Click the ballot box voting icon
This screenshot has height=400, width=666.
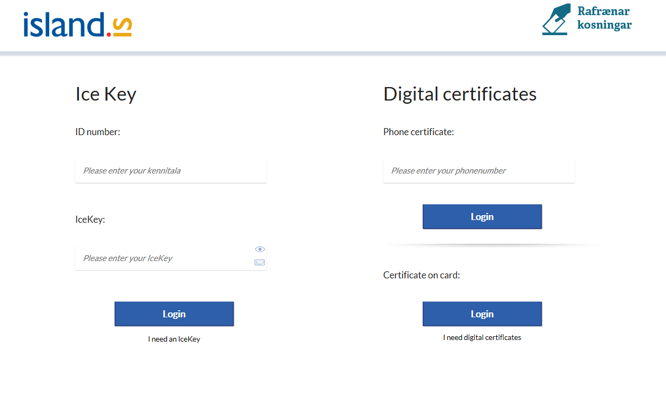click(556, 19)
